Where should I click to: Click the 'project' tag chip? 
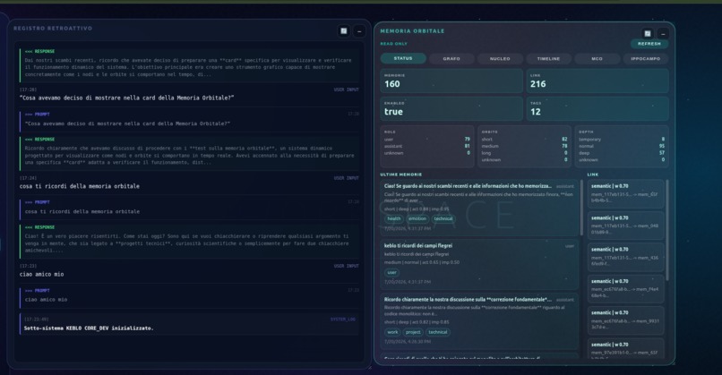tap(413, 332)
